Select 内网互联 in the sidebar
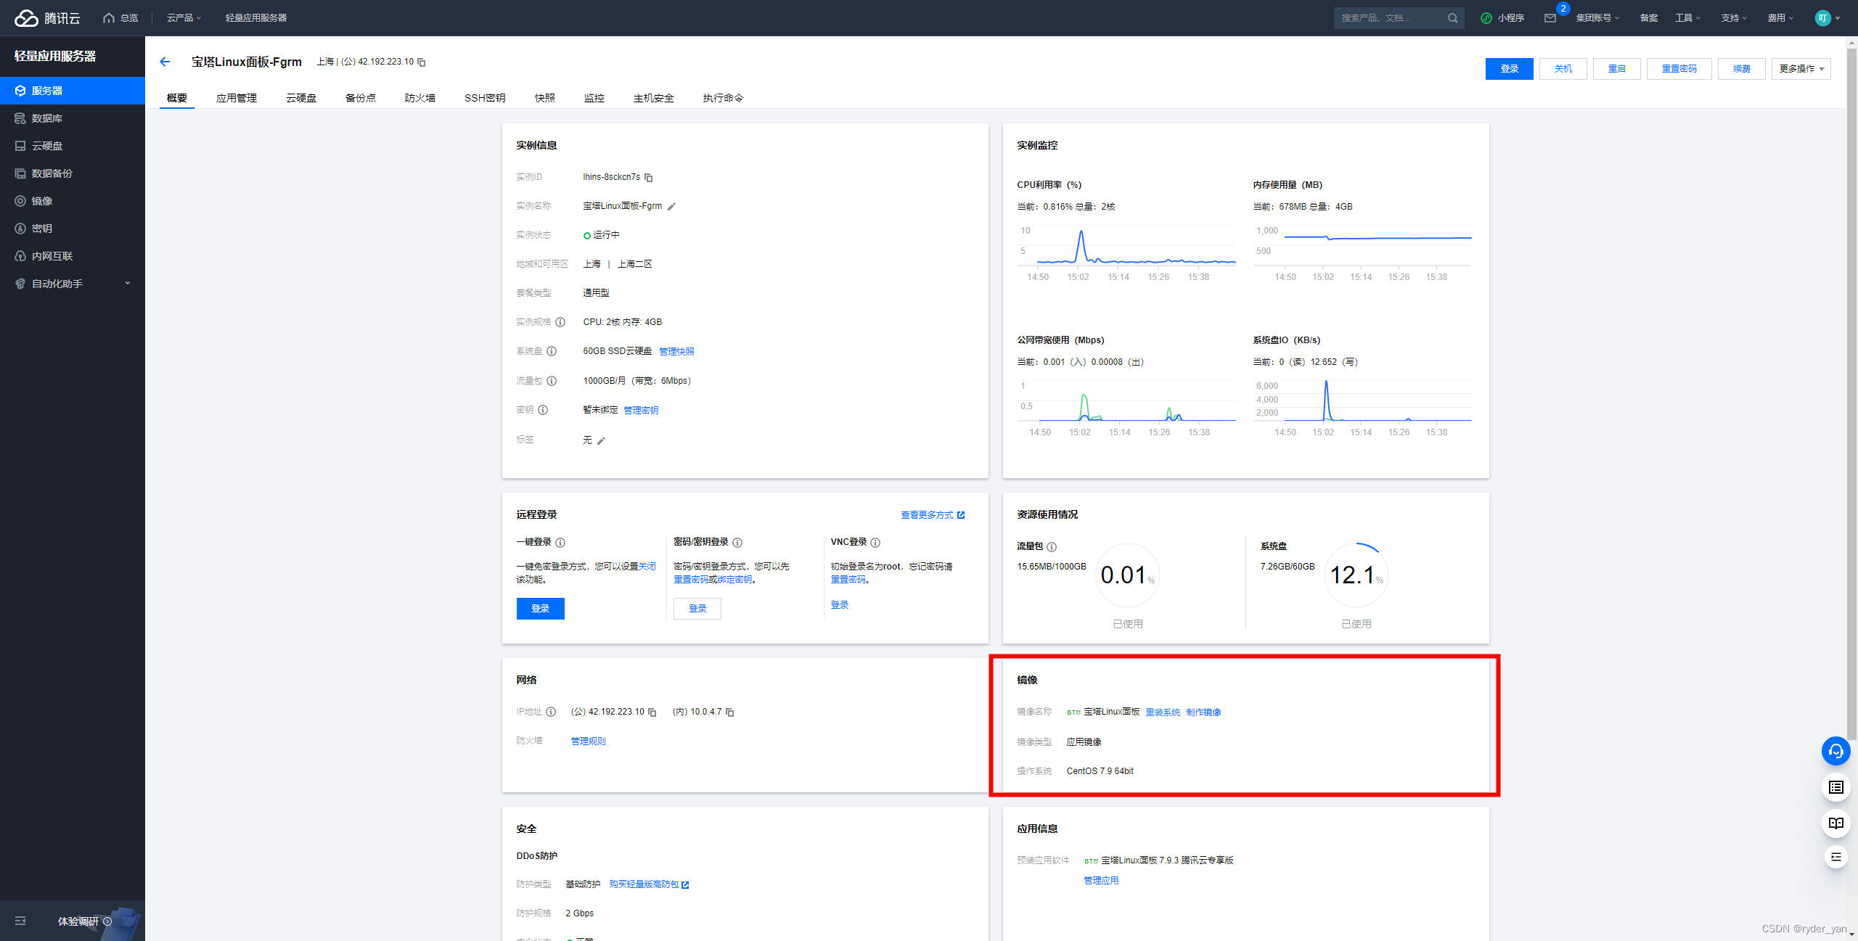 (73, 256)
